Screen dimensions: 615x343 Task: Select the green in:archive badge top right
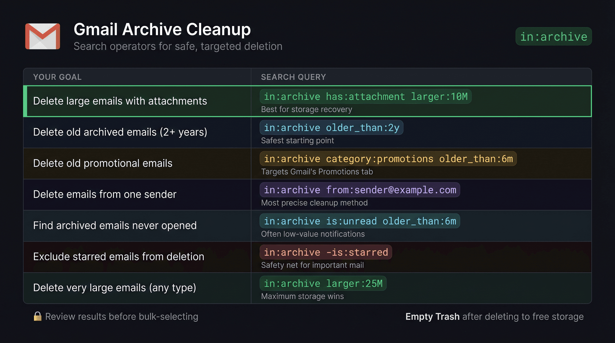553,36
